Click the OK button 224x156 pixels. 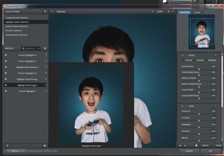click(210, 151)
